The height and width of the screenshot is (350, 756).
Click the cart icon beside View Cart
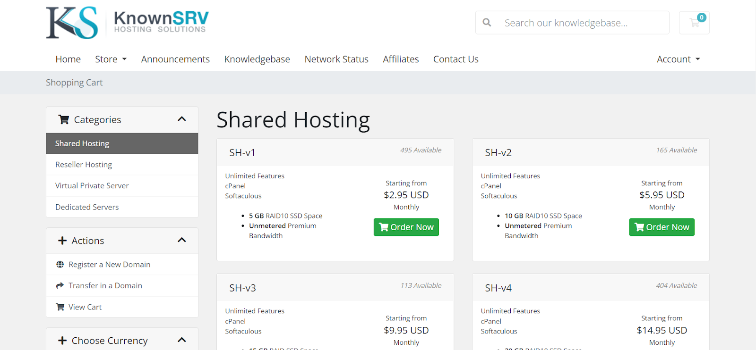point(60,307)
